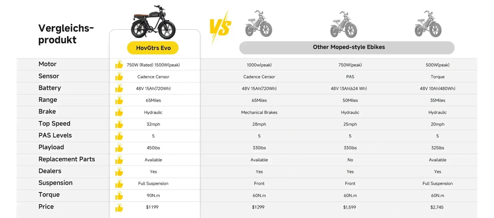Click the Other Moped-style Ebikes label
494x218 pixels.
[349, 47]
